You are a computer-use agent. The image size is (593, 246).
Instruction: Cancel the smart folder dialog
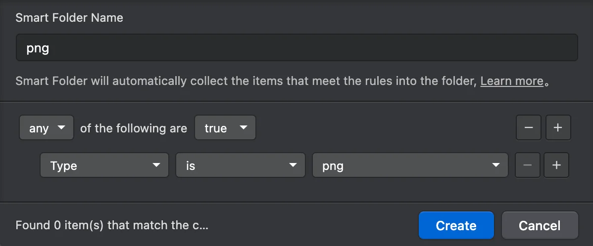[540, 225]
